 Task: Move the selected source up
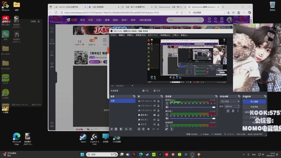tap(153, 129)
